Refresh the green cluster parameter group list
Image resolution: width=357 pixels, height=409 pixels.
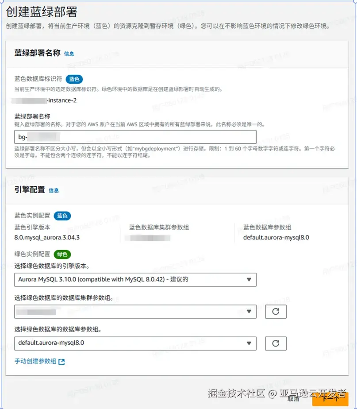[x=276, y=312]
